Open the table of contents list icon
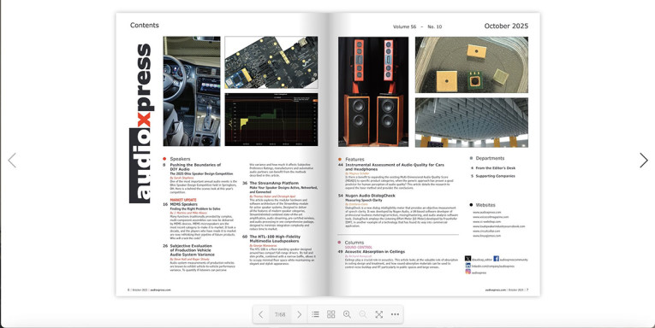The width and height of the screenshot is (655, 328). (x=315, y=314)
